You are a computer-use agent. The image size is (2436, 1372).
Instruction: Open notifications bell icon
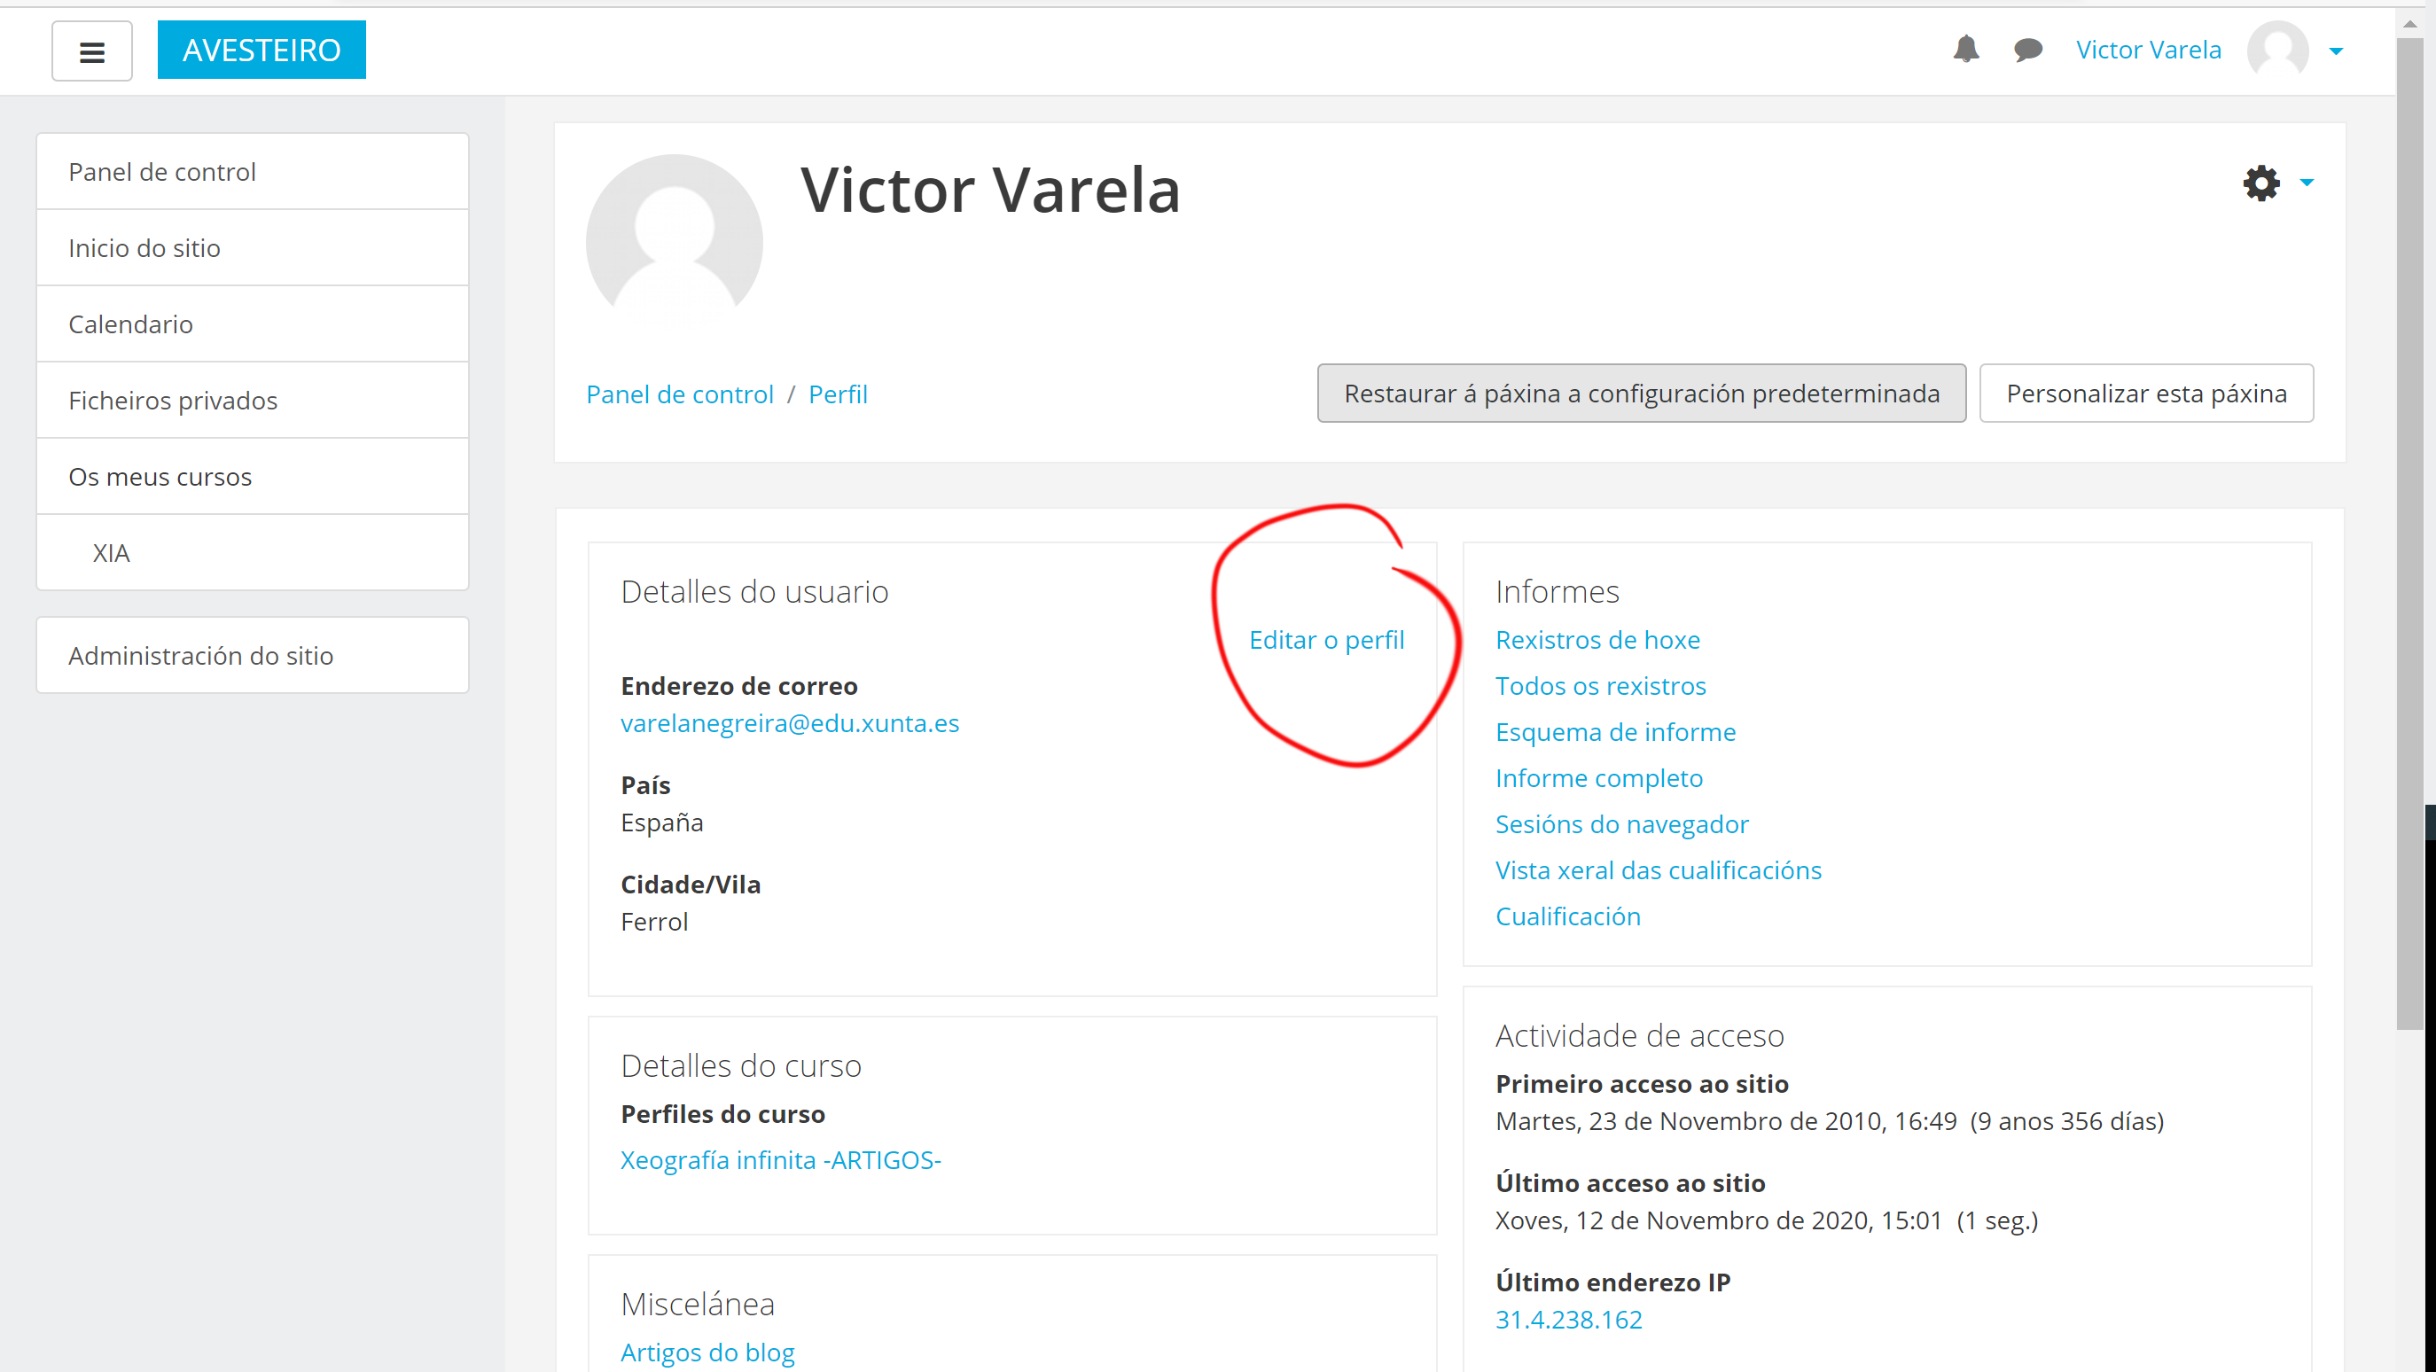click(x=1966, y=49)
